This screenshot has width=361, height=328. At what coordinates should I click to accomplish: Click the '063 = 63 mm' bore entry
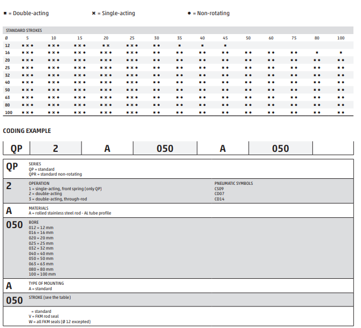point(41,264)
